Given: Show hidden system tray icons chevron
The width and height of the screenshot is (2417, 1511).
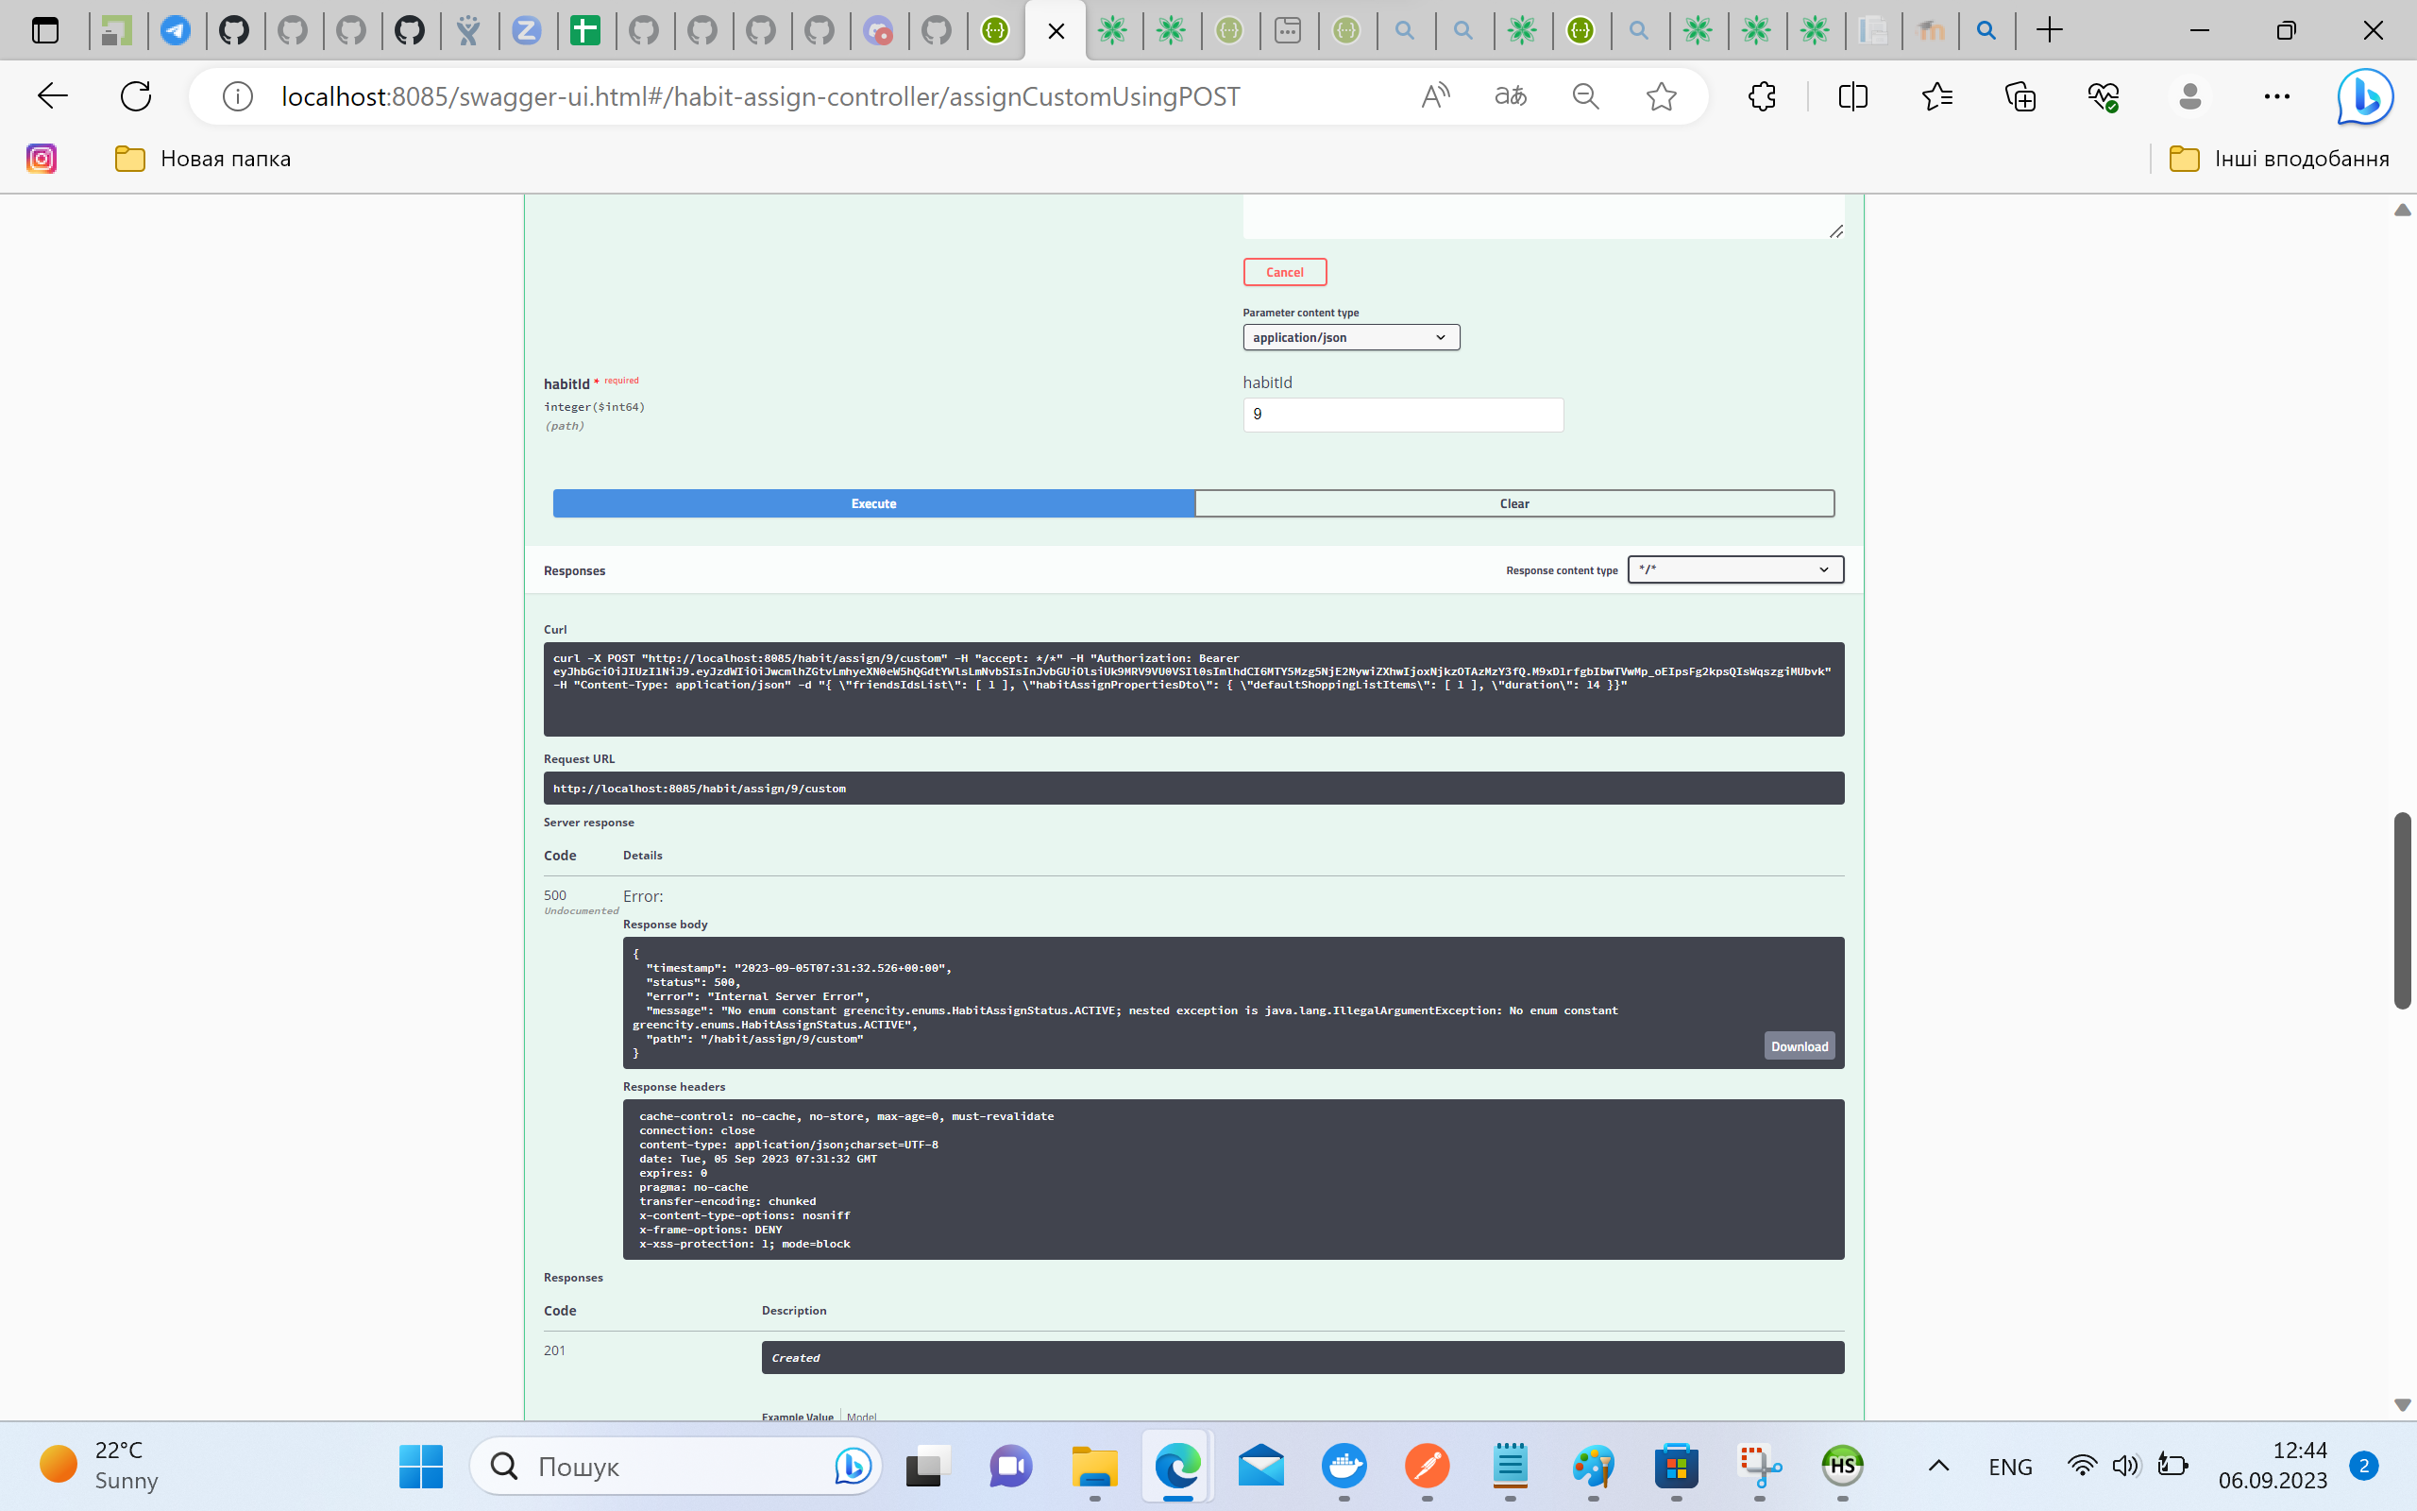Looking at the screenshot, I should point(1938,1466).
